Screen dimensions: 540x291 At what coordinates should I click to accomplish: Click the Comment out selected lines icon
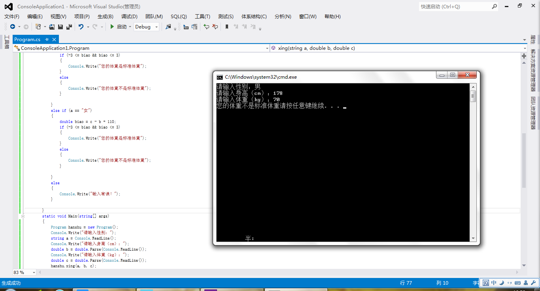pos(206,27)
